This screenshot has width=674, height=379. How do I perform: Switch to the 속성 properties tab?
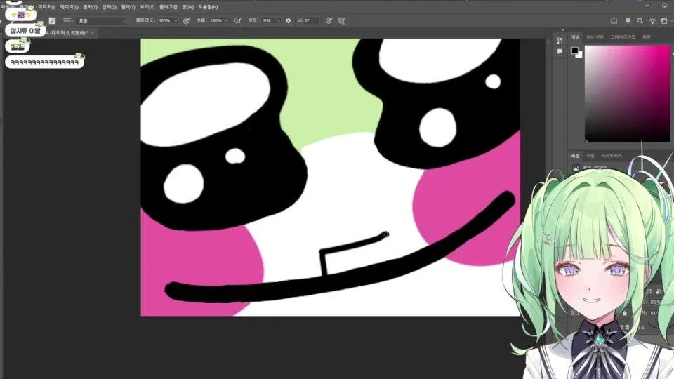click(x=575, y=156)
